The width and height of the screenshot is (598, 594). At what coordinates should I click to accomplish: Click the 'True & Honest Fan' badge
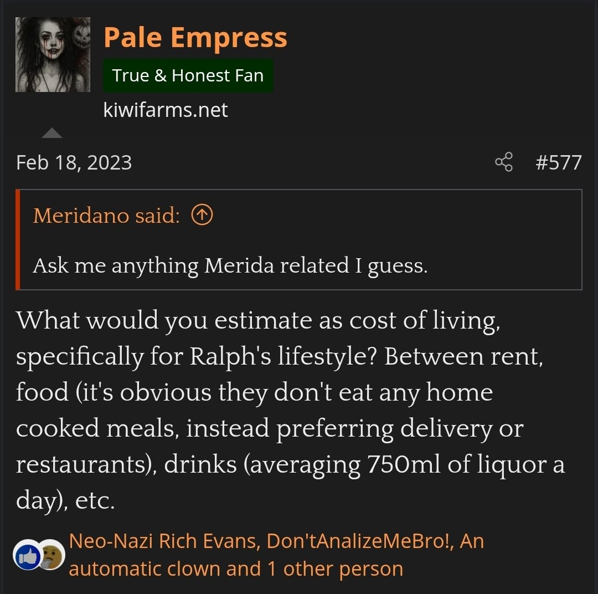[188, 75]
